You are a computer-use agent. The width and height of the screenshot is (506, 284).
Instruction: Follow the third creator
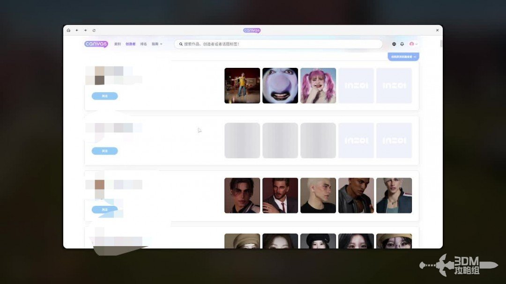tap(104, 210)
